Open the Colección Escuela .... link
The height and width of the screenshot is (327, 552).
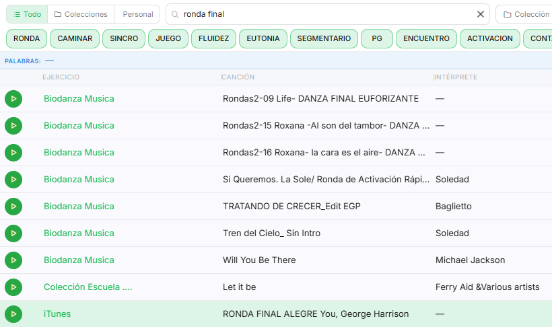click(88, 287)
